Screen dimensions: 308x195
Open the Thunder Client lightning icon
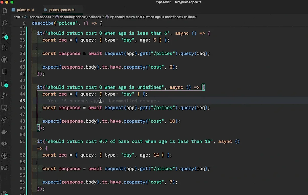(x=4, y=156)
